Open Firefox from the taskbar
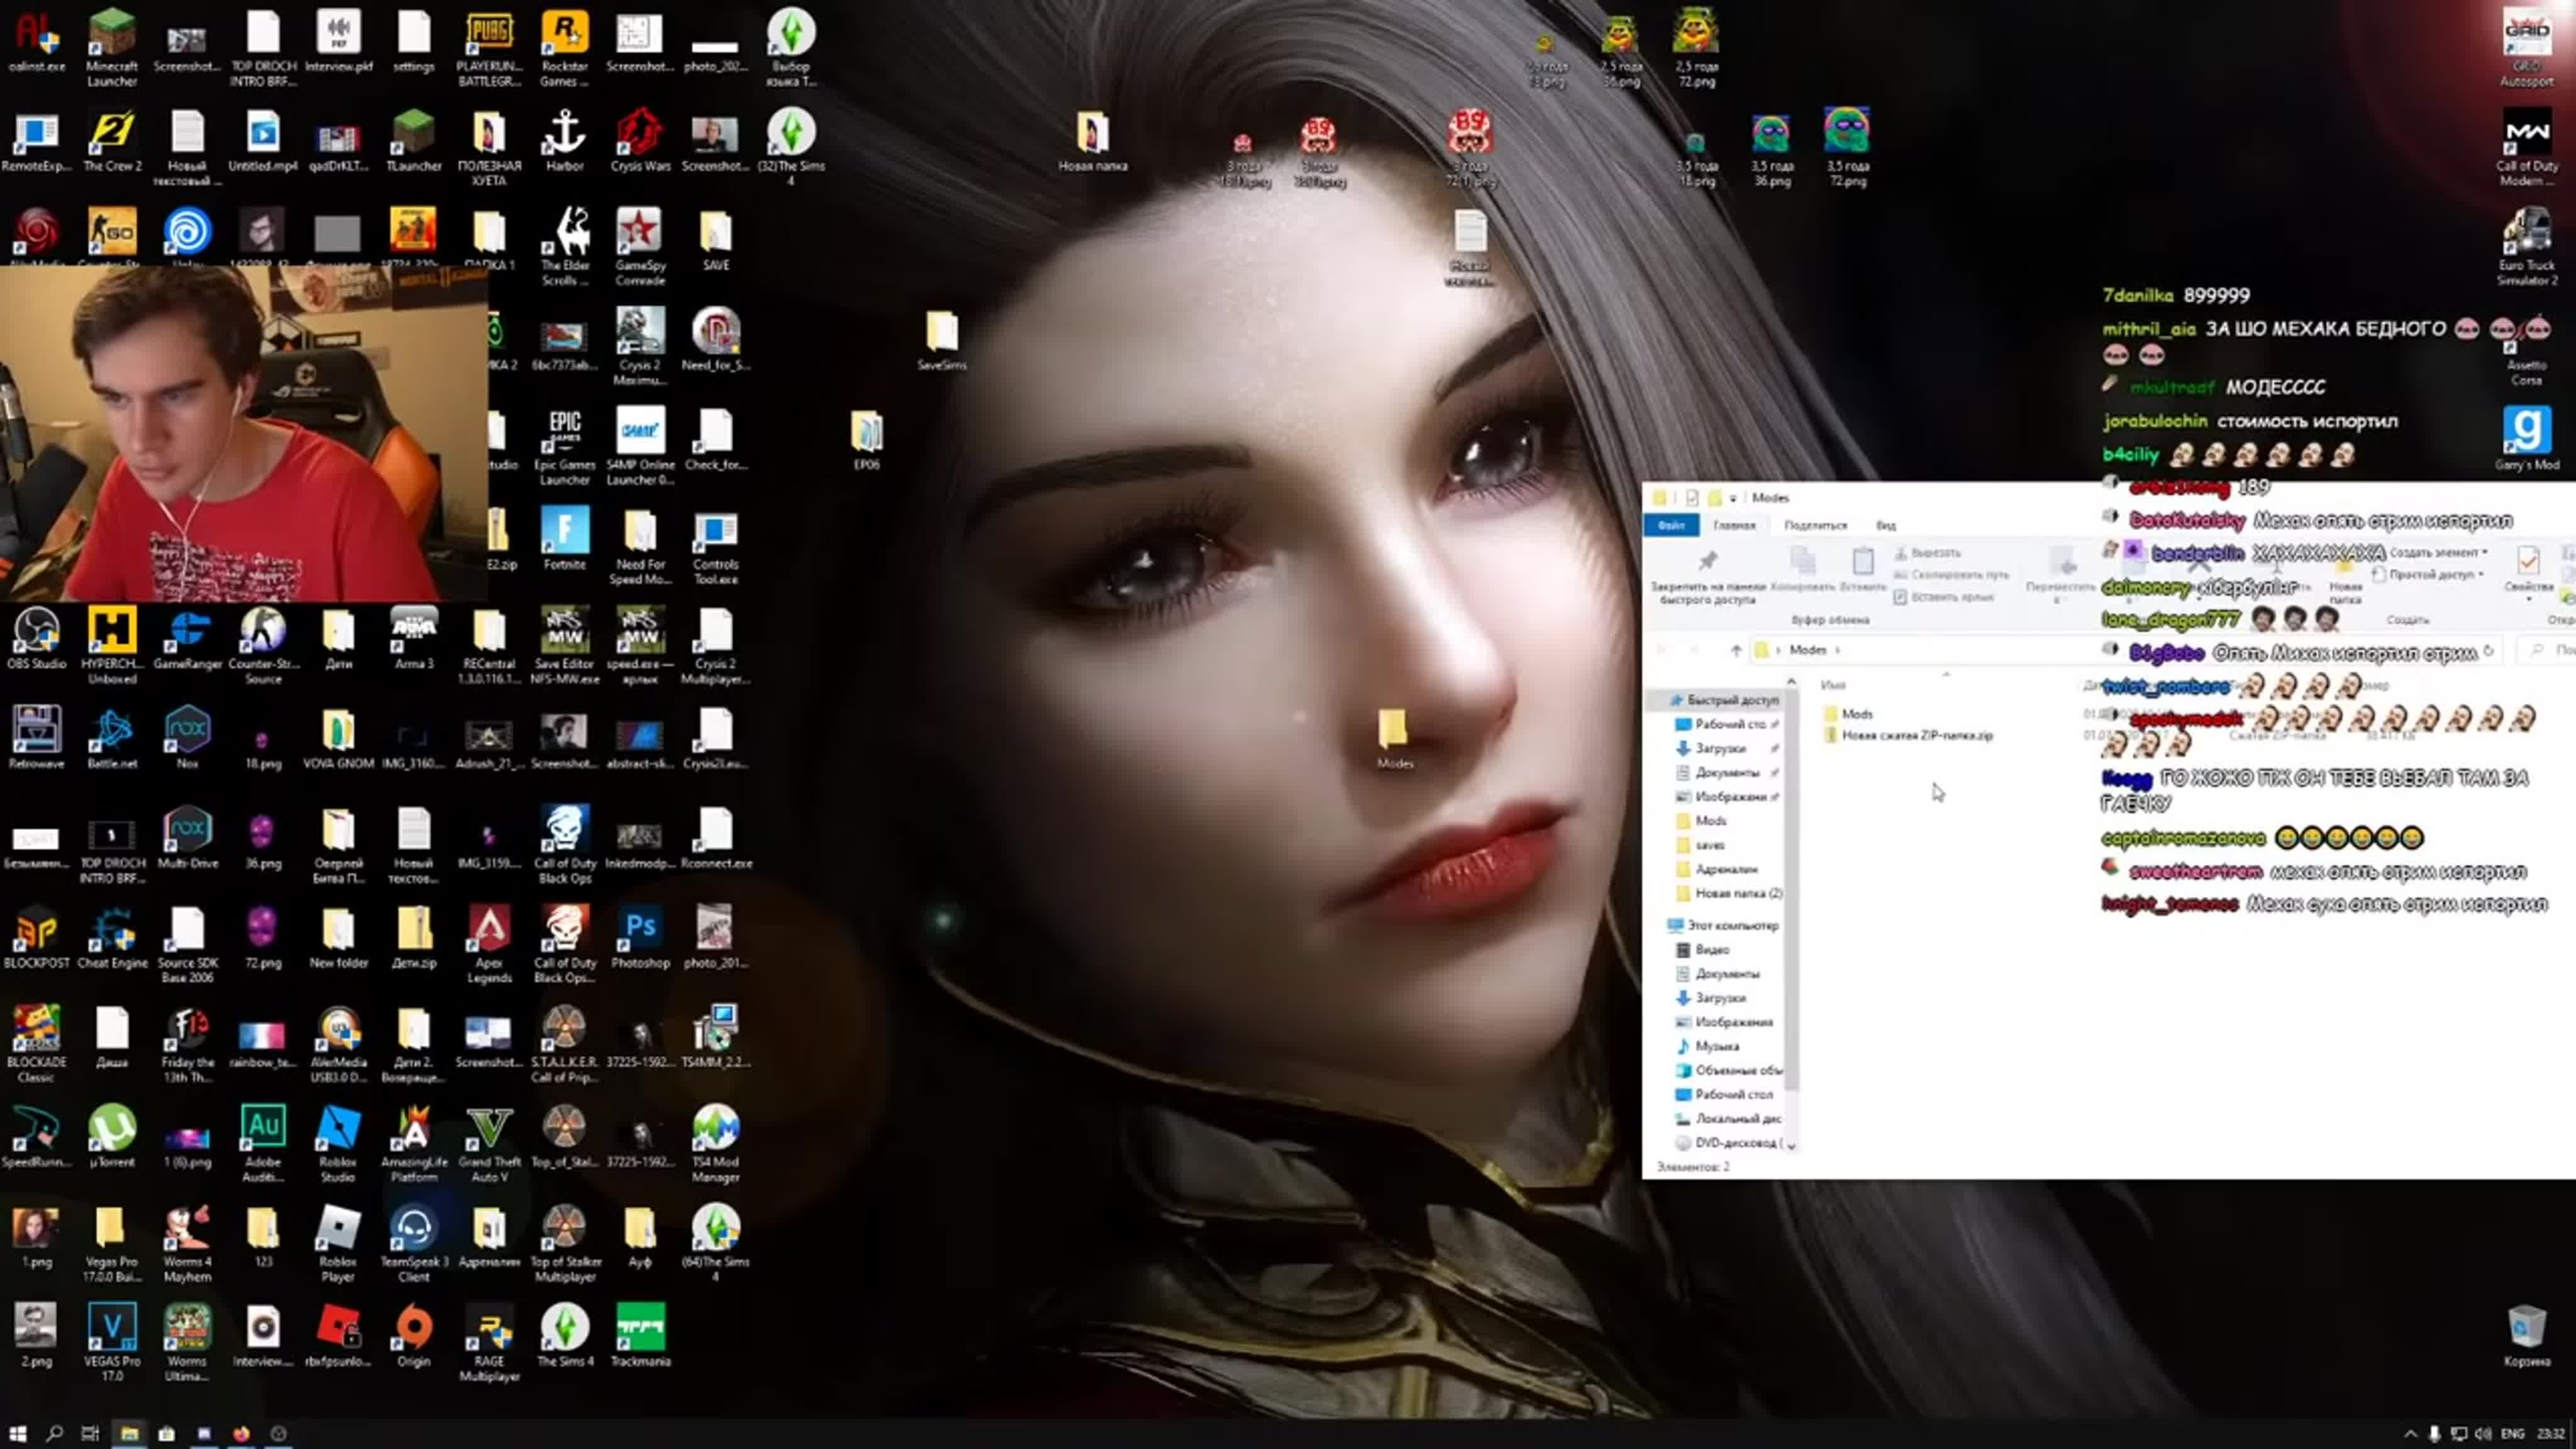This screenshot has height=1449, width=2576. click(241, 1433)
